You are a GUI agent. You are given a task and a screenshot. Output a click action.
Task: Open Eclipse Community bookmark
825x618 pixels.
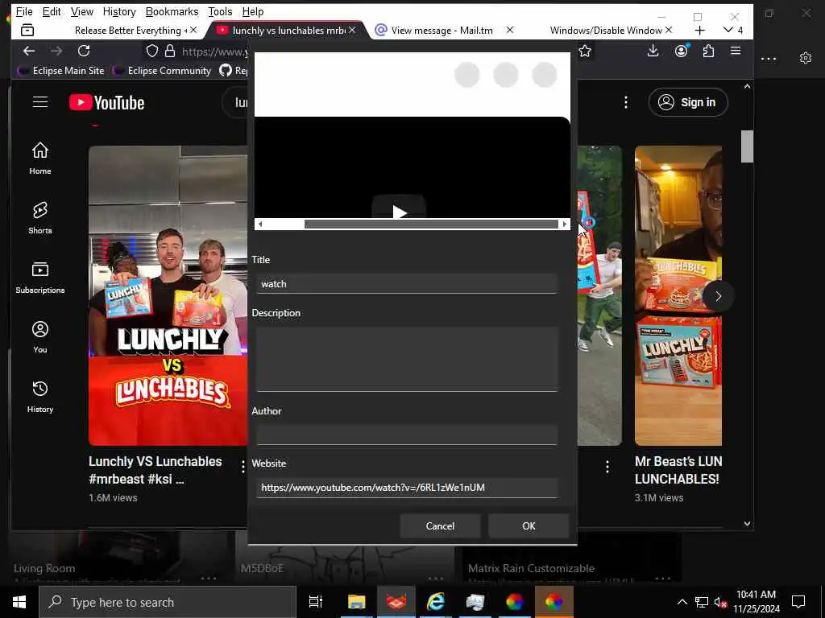pyautogui.click(x=162, y=71)
